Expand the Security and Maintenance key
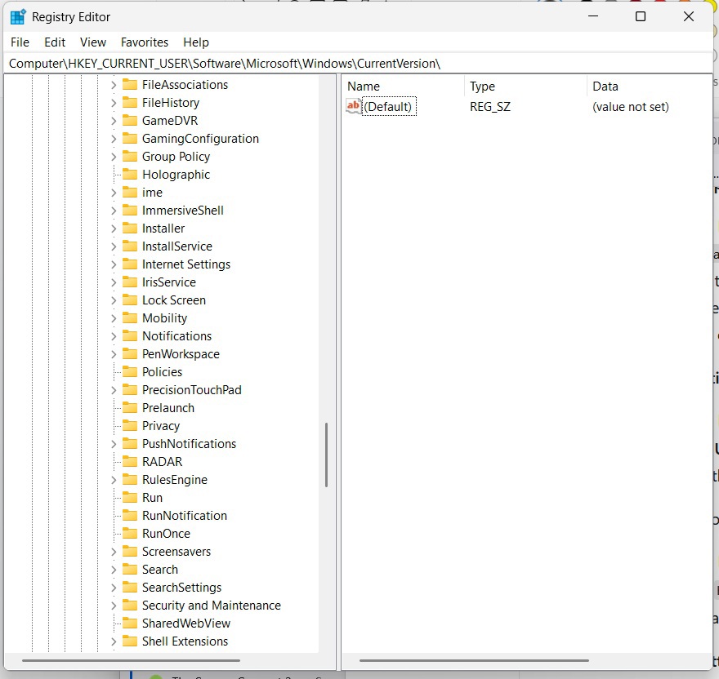The height and width of the screenshot is (679, 719). click(x=114, y=606)
